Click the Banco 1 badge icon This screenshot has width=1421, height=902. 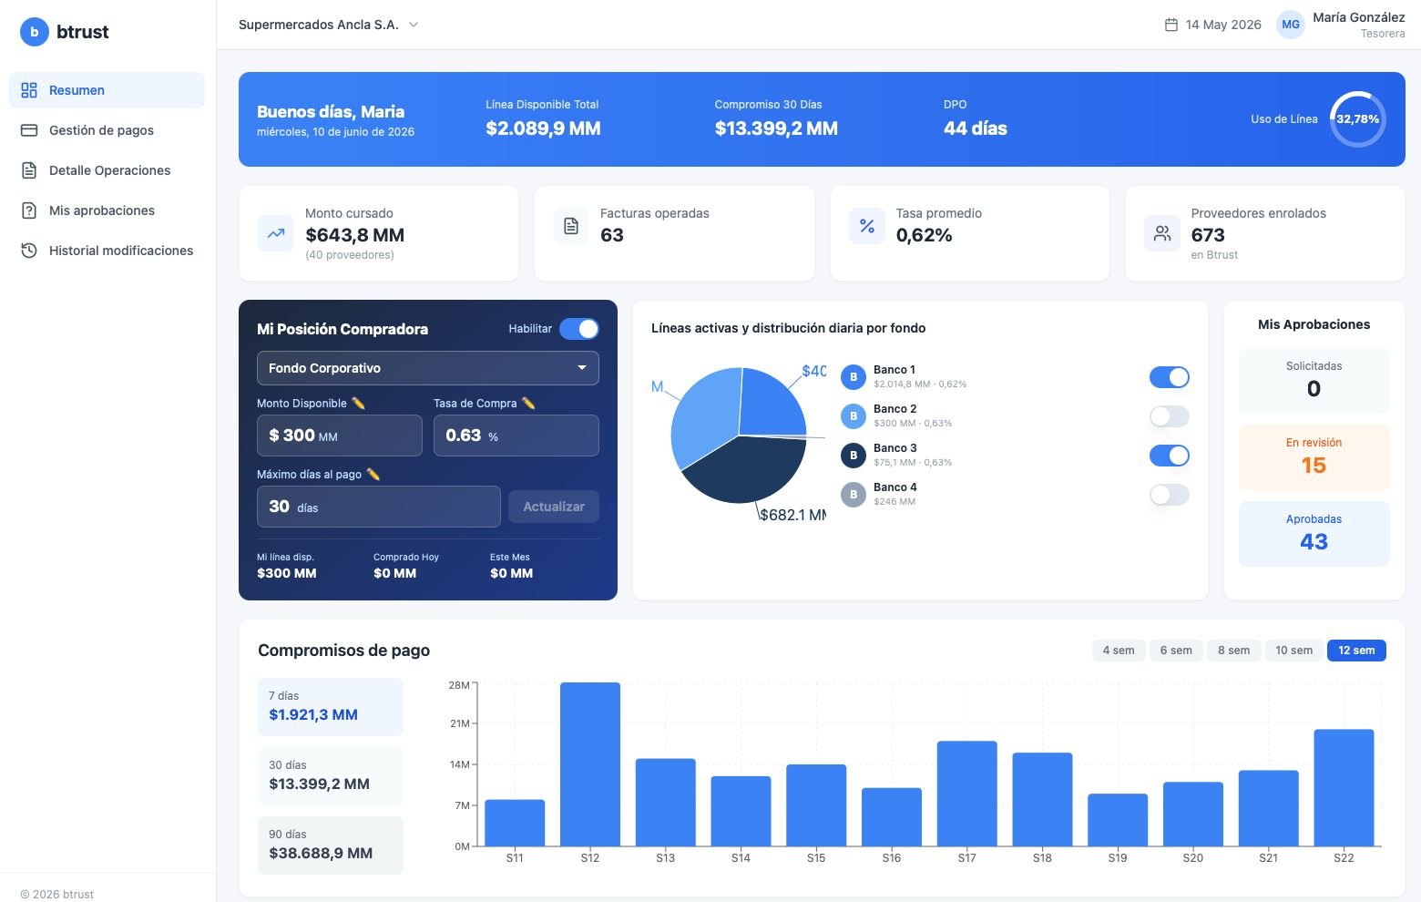pyautogui.click(x=854, y=377)
